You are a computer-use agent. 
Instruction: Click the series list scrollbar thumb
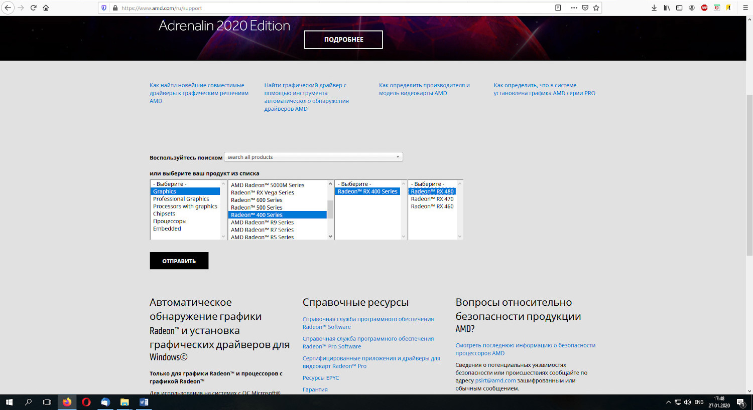coord(330,209)
